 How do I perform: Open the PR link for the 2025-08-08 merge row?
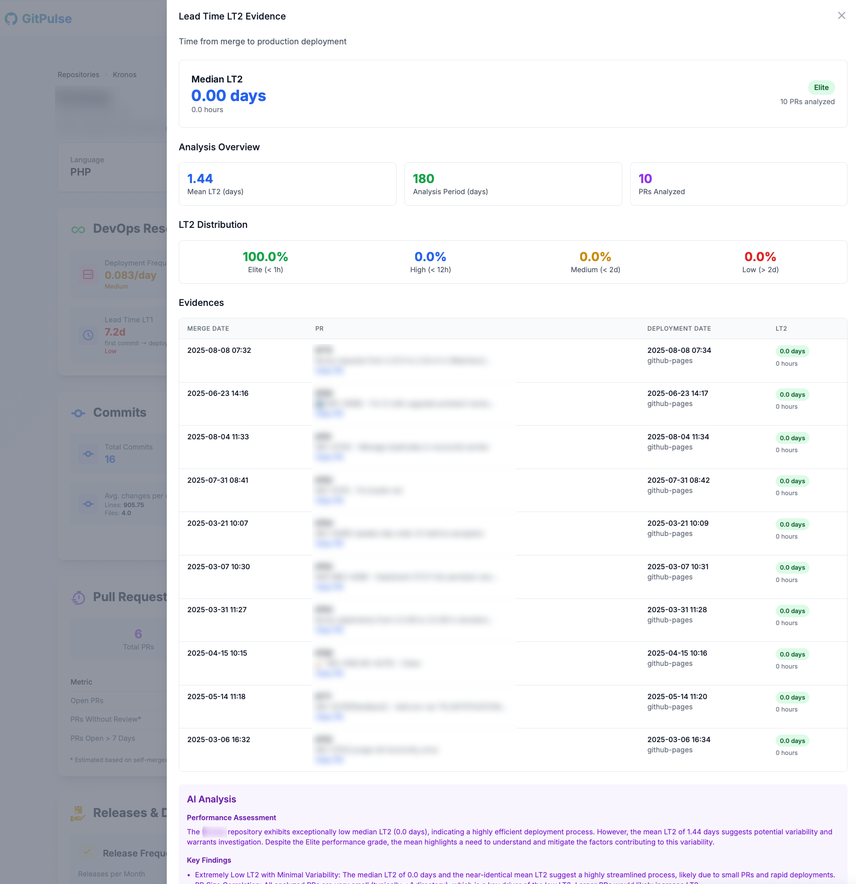(x=329, y=370)
